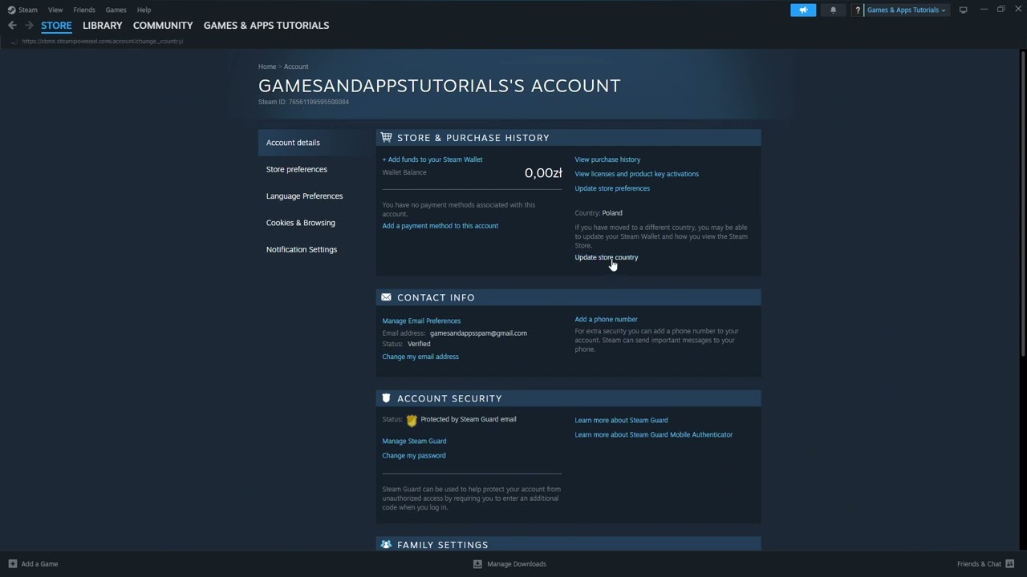Click the Manage Downloads icon
This screenshot has width=1027, height=577.
pyautogui.click(x=477, y=564)
